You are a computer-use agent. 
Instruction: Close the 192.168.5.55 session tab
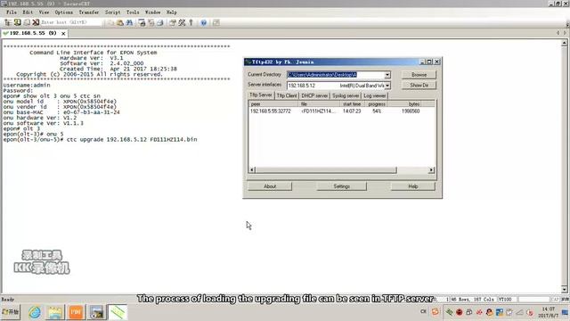tap(63, 34)
